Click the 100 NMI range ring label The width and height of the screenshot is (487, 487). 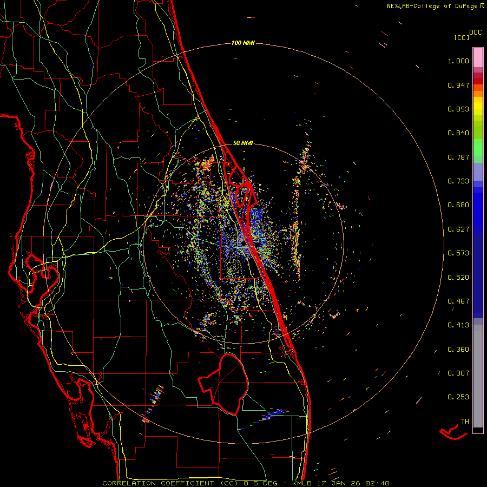coord(243,43)
